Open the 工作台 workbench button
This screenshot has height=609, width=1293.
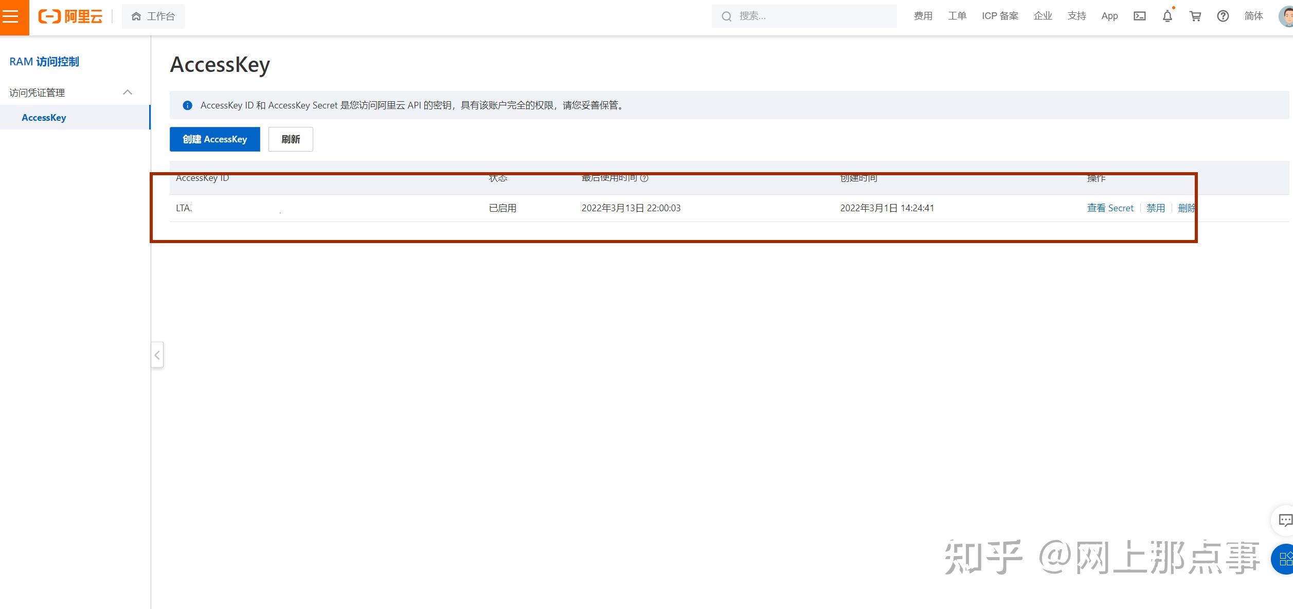[x=153, y=16]
